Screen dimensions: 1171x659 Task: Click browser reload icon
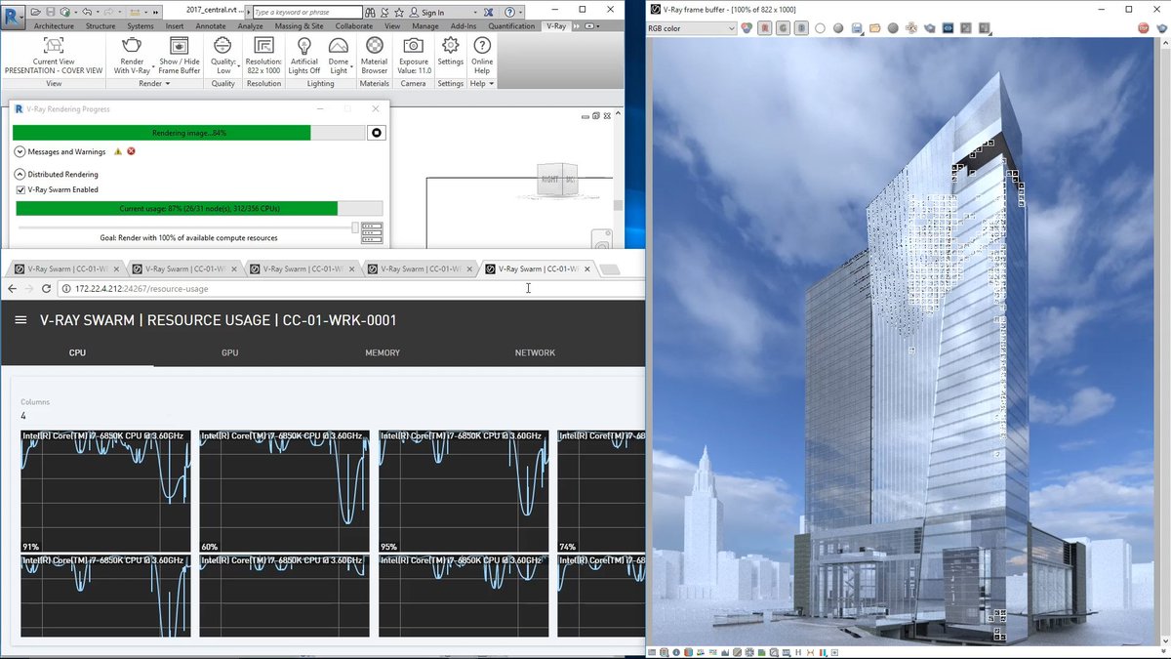[47, 288]
